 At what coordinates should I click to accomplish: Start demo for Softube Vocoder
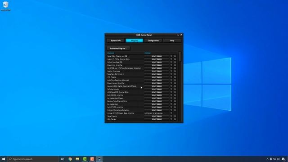pyautogui.click(x=157, y=89)
